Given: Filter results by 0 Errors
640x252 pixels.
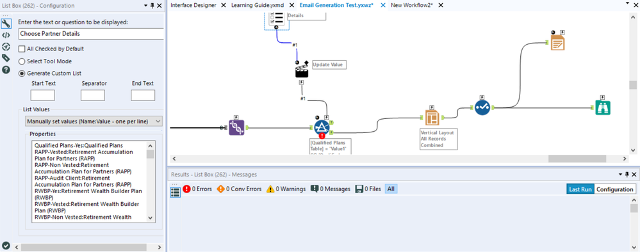Looking at the screenshot, I should click(x=197, y=189).
